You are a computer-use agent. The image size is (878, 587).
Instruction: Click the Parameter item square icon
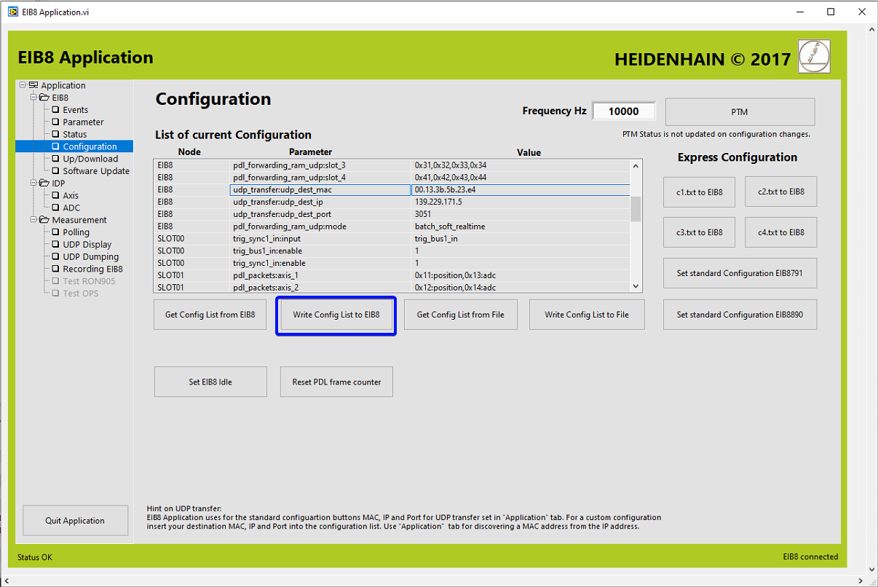coord(55,122)
